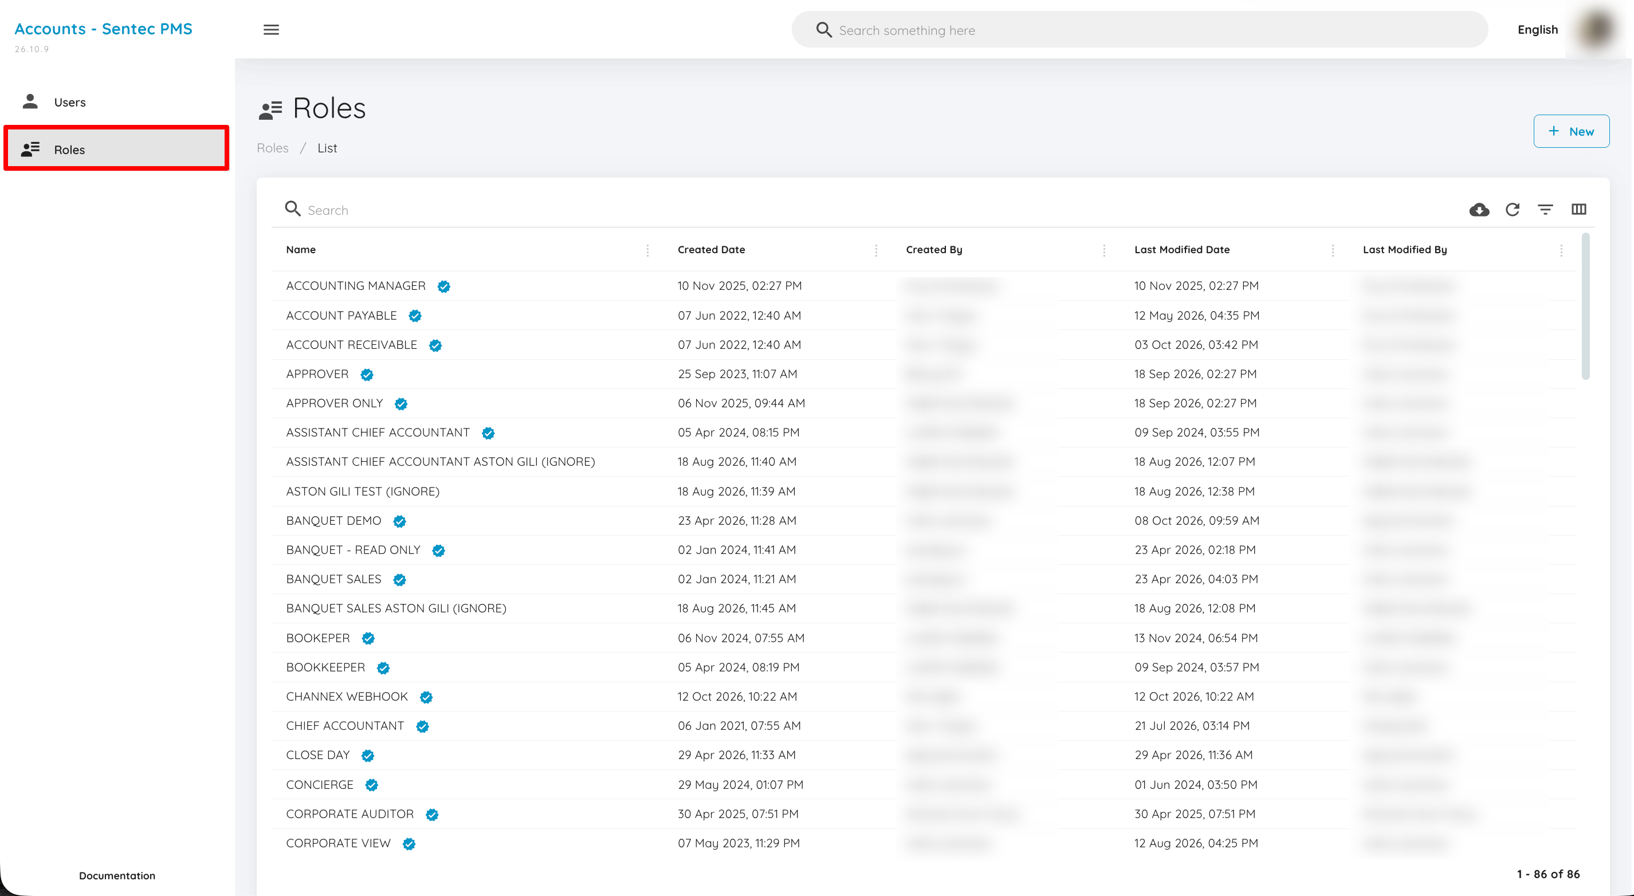Refresh the roles list
This screenshot has height=896, width=1634.
pos(1513,209)
